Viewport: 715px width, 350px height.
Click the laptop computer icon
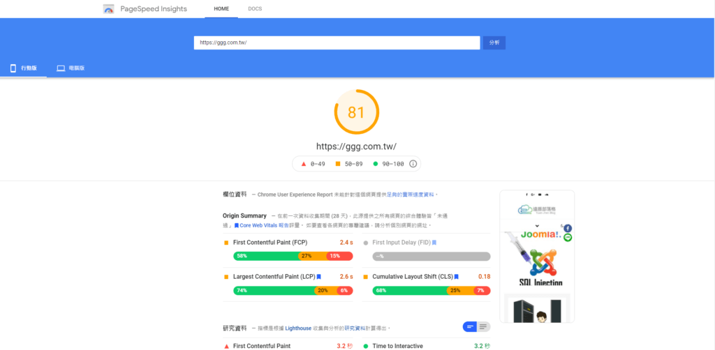(61, 68)
